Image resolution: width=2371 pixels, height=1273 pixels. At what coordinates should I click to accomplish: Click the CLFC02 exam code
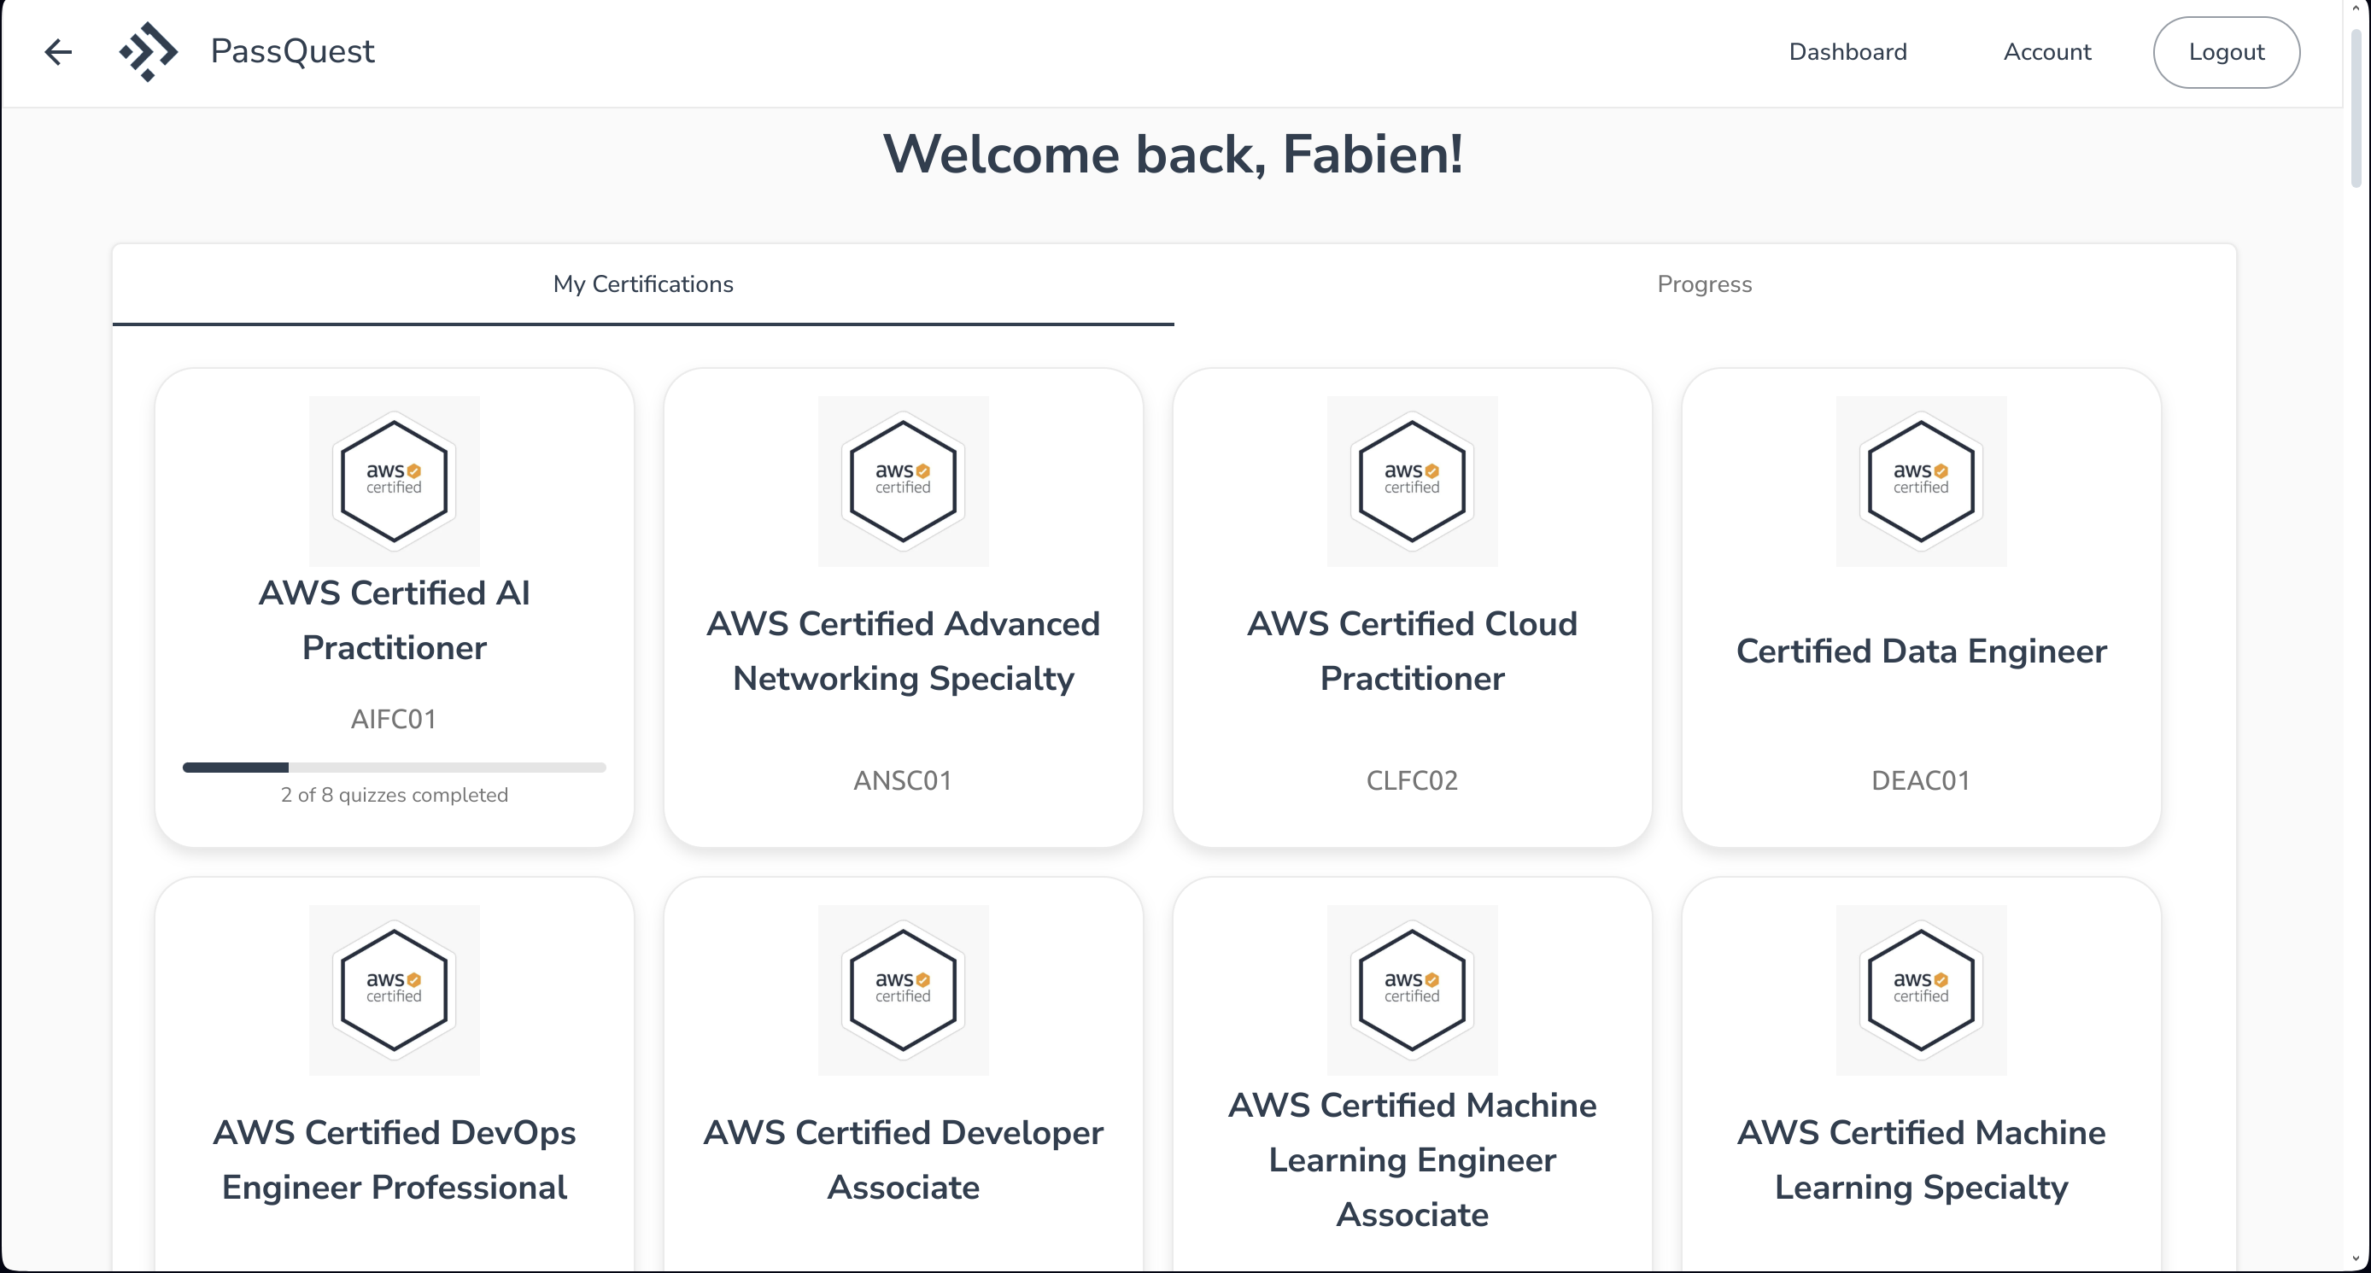(x=1412, y=781)
